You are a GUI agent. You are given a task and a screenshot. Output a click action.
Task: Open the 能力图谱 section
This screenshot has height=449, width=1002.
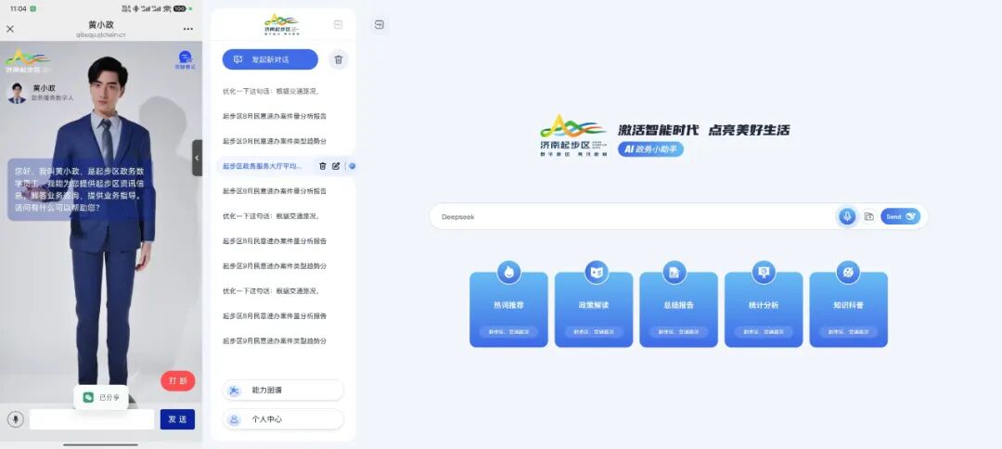(x=283, y=391)
